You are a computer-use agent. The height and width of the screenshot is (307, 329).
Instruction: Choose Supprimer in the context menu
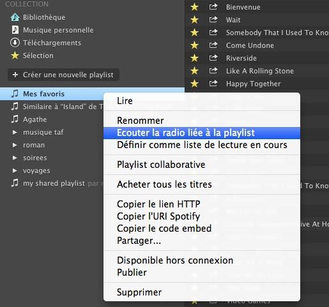click(x=202, y=292)
